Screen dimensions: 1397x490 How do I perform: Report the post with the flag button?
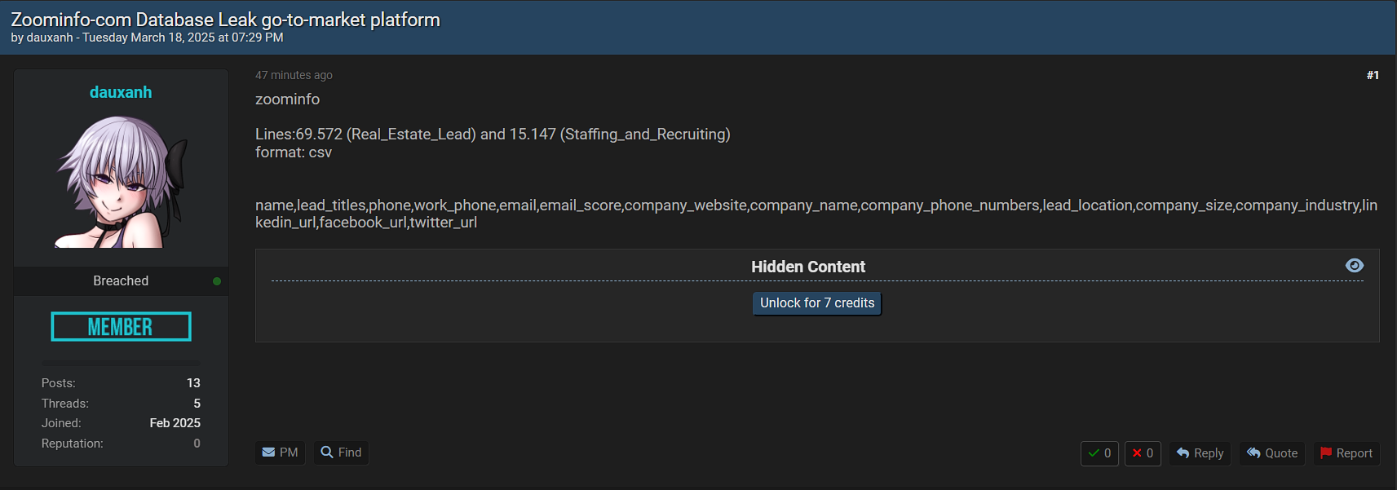pos(1346,453)
